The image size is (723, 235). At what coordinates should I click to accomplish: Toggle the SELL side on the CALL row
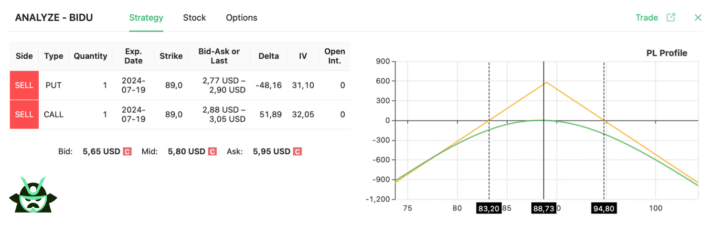pos(24,115)
